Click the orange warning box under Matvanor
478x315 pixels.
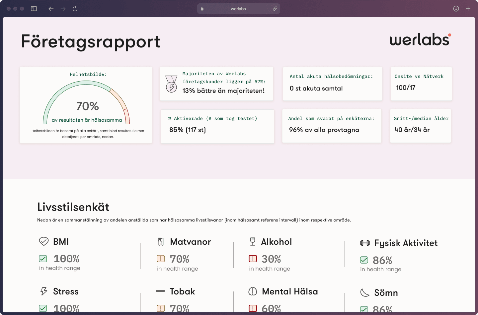[x=161, y=259]
